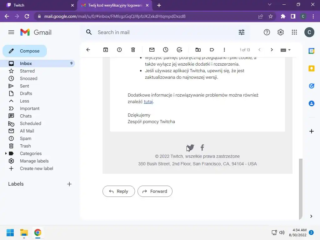Open the Snoozed folder
Screen dimensions: 320x240
pos(28,78)
